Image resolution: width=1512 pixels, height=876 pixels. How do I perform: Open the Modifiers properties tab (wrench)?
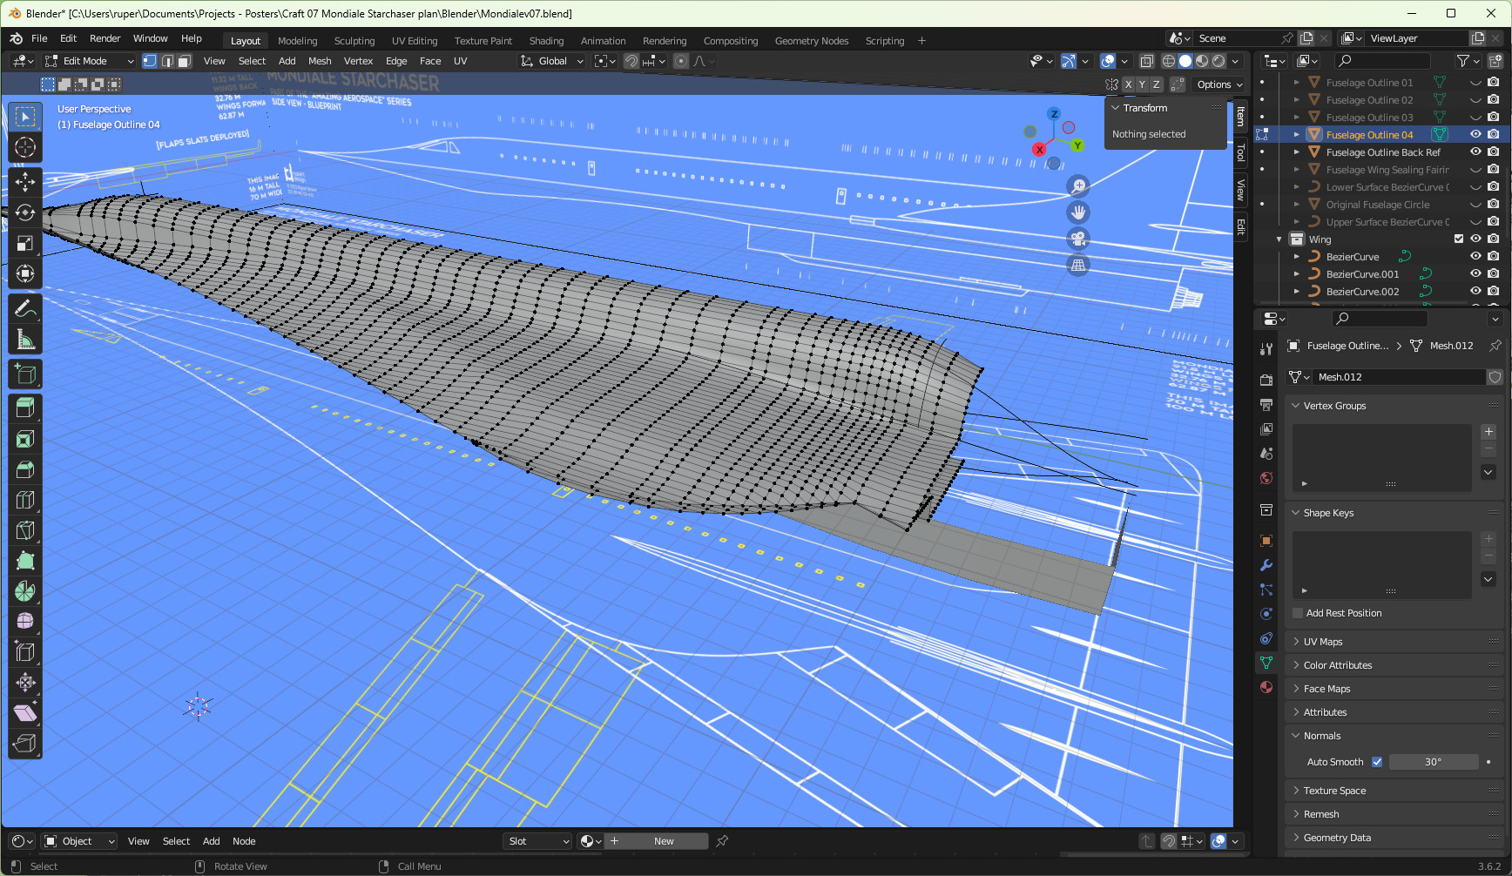[1266, 565]
